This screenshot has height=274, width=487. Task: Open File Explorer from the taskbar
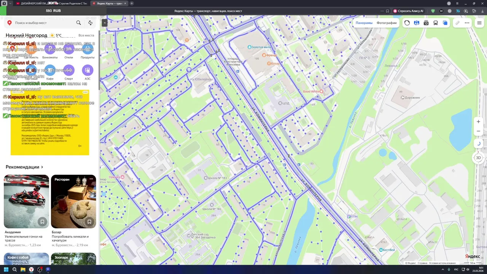[23, 269]
